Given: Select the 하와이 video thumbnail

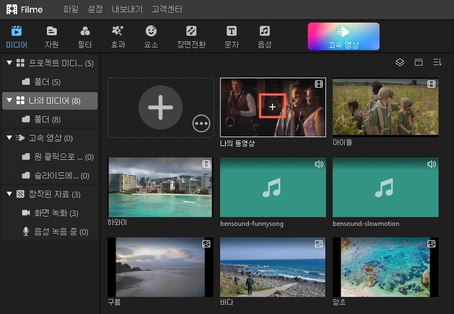Looking at the screenshot, I should pos(160,187).
